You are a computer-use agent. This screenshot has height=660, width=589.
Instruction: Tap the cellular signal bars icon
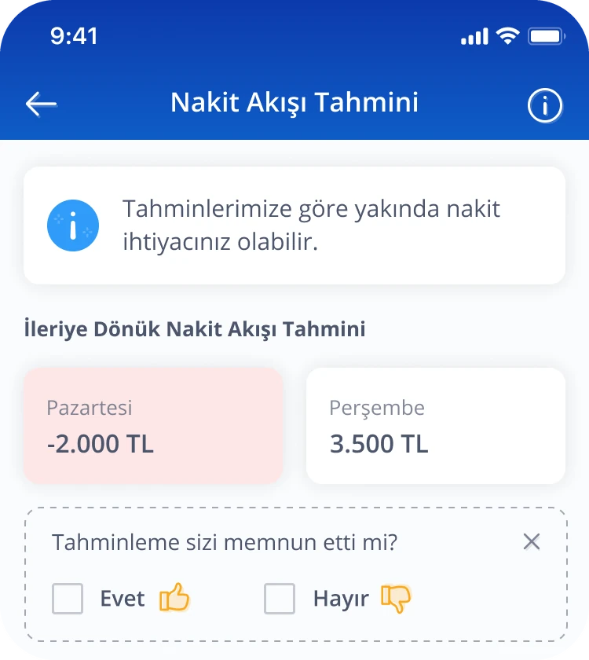[474, 36]
